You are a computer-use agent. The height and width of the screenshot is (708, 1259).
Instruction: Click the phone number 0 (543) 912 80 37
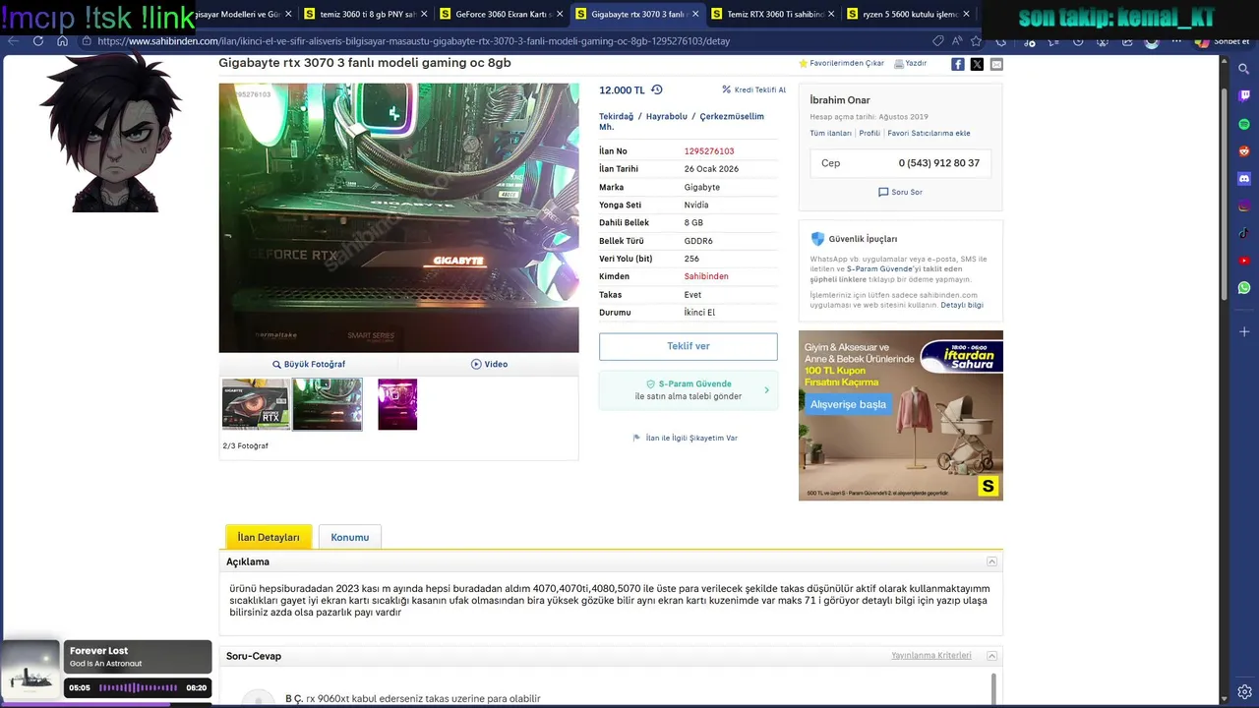tap(938, 163)
